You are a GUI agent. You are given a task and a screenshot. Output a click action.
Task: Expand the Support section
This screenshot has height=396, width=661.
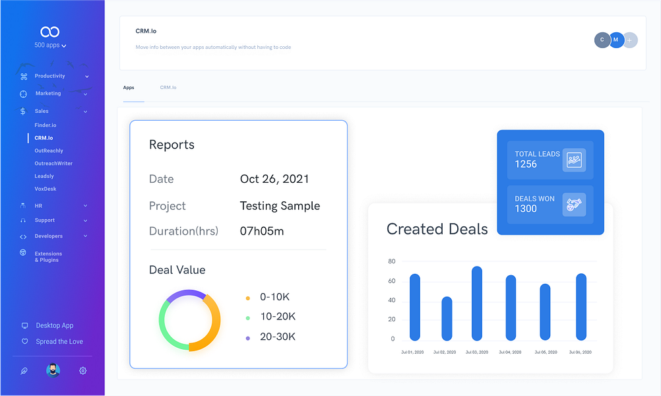click(x=85, y=220)
